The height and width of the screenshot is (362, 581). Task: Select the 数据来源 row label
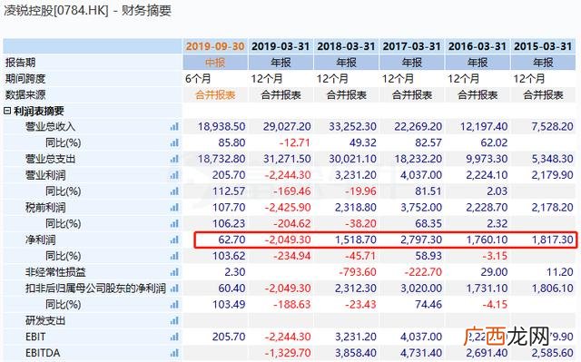point(25,94)
